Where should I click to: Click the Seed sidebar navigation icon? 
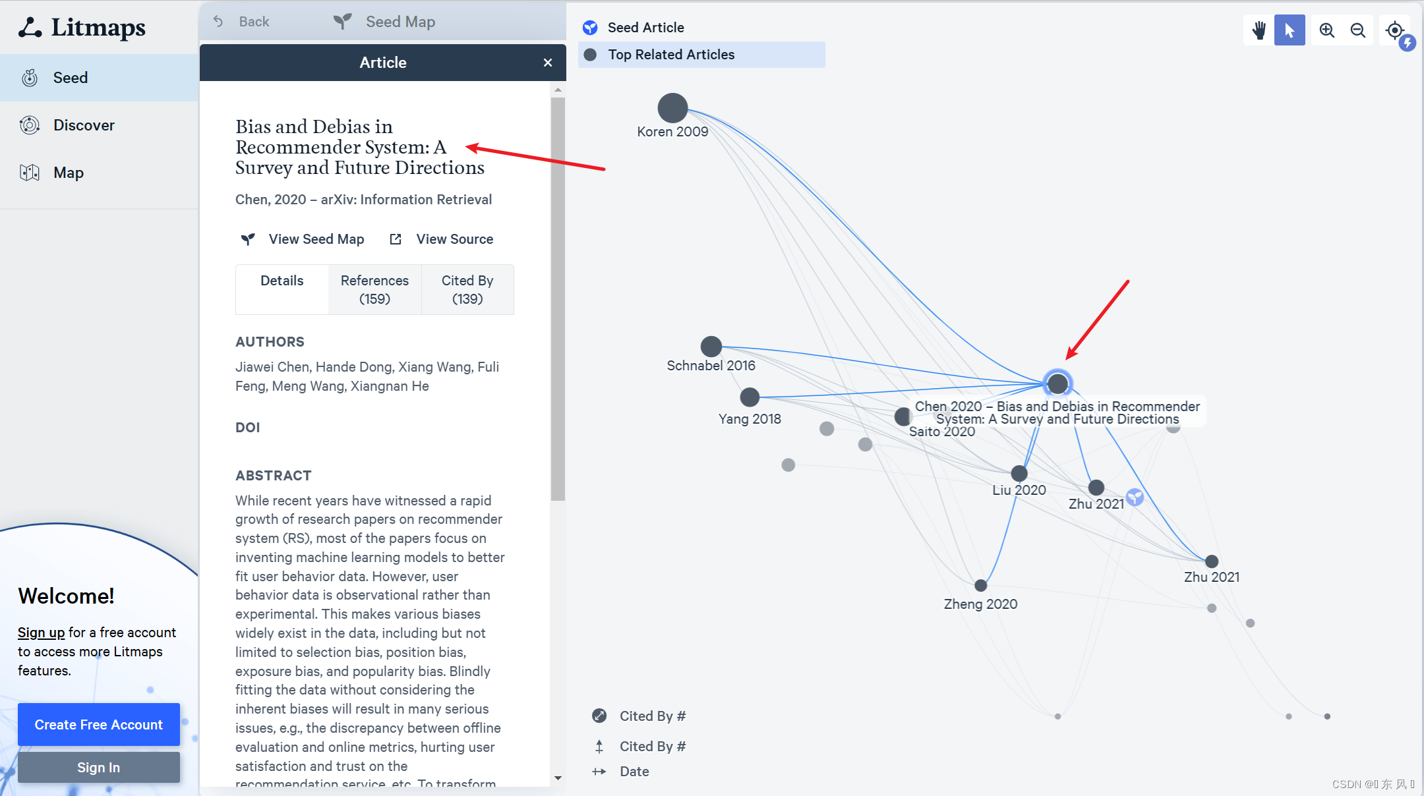pyautogui.click(x=30, y=77)
